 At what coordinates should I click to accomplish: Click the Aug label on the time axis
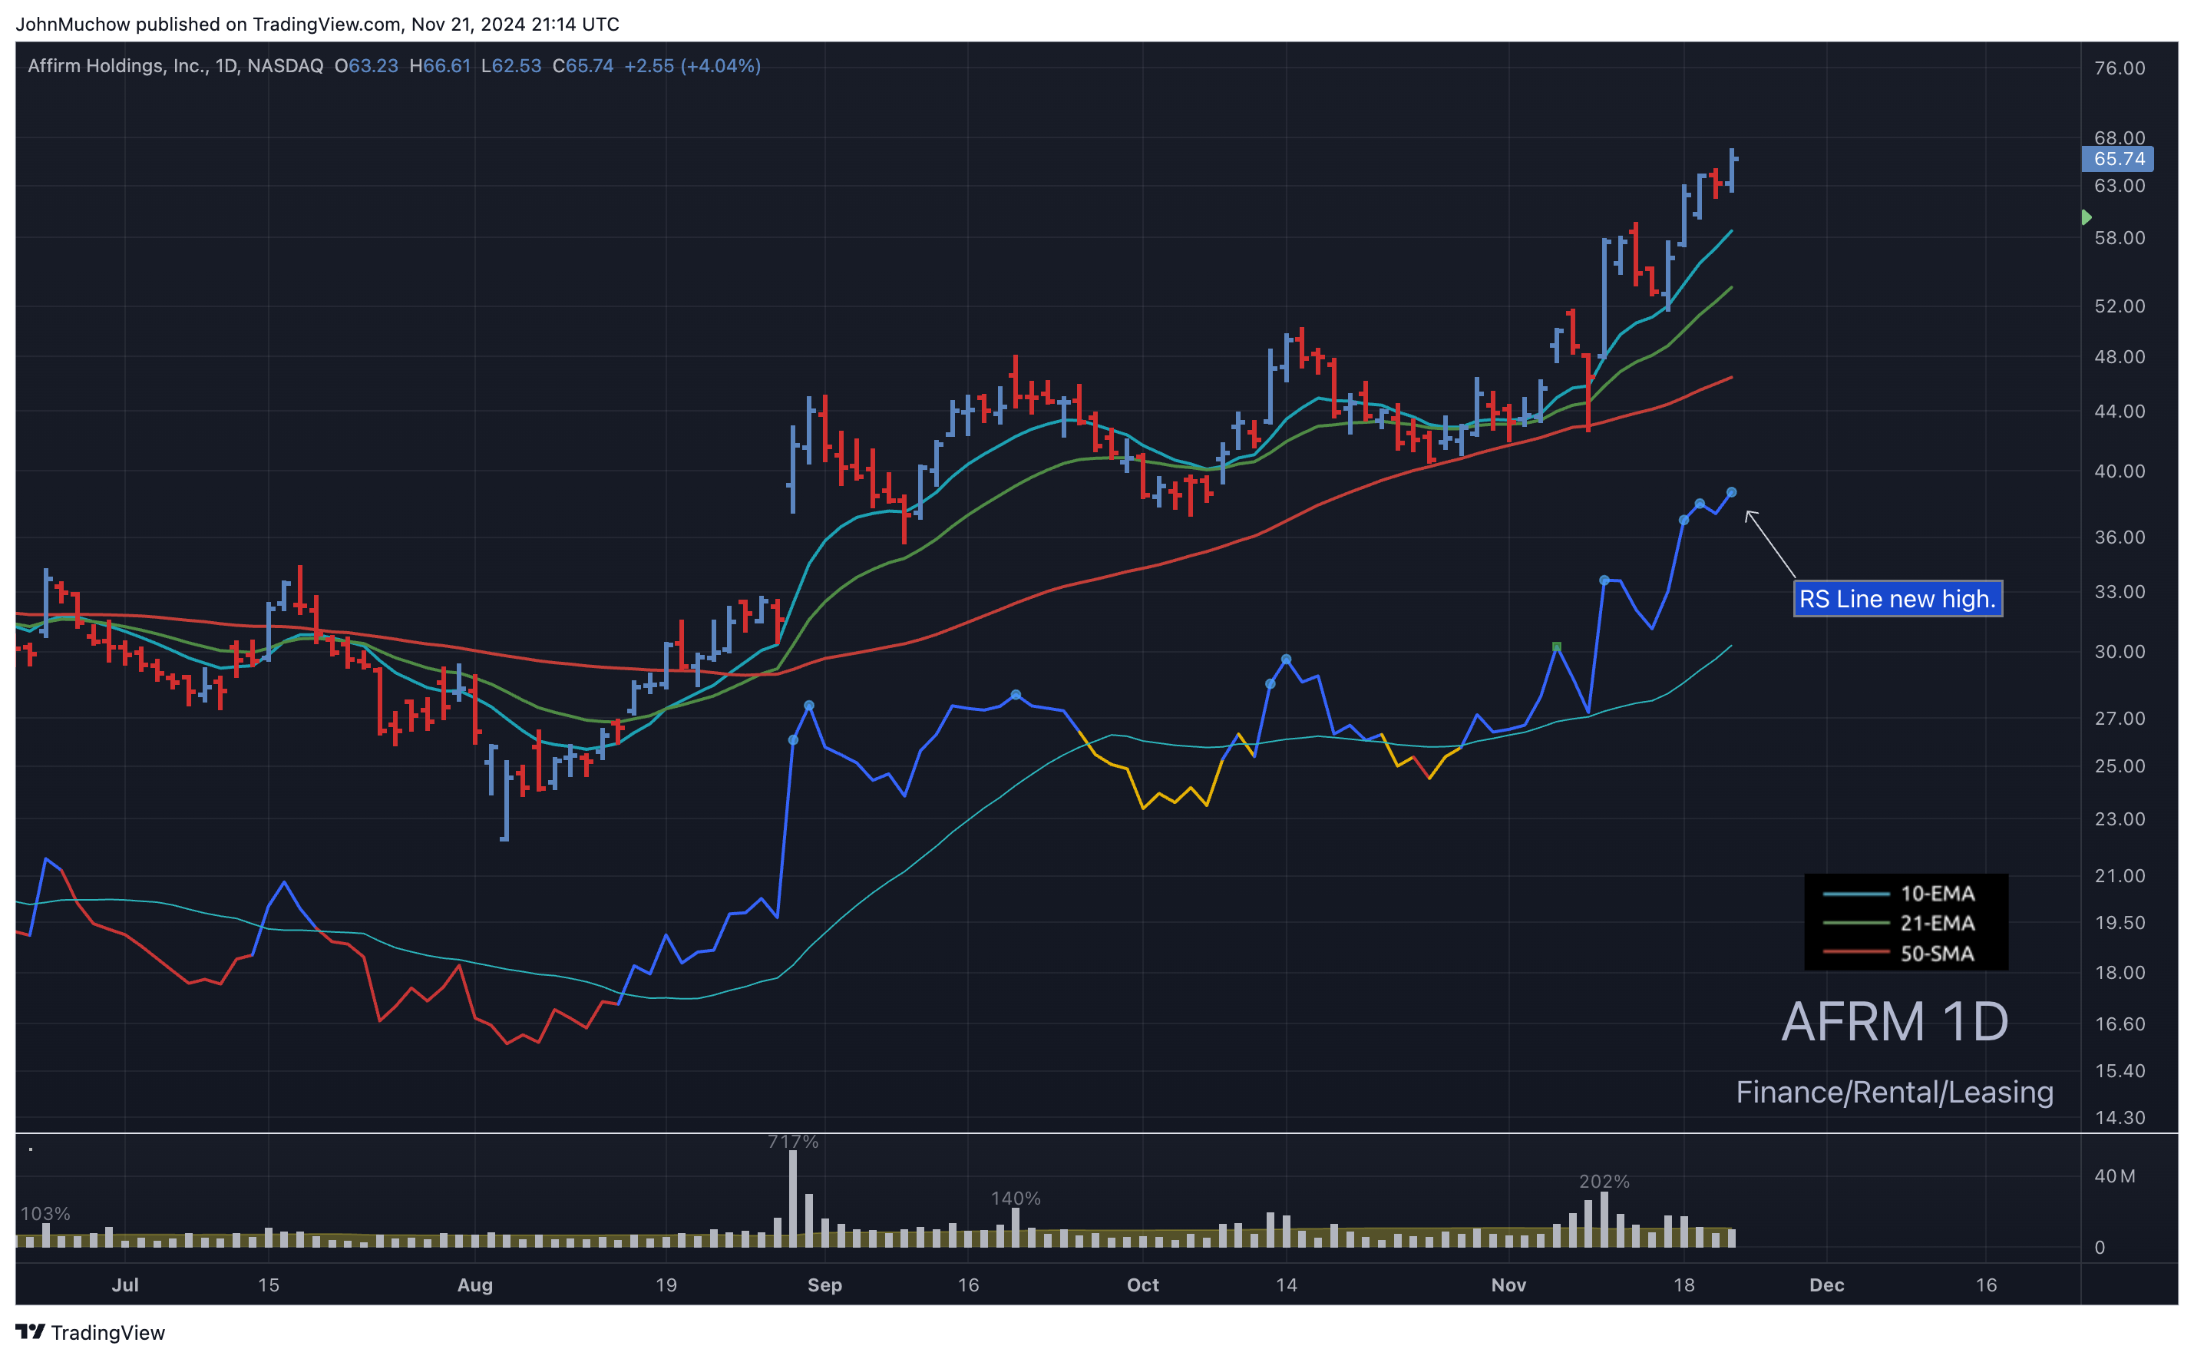pos(474,1285)
